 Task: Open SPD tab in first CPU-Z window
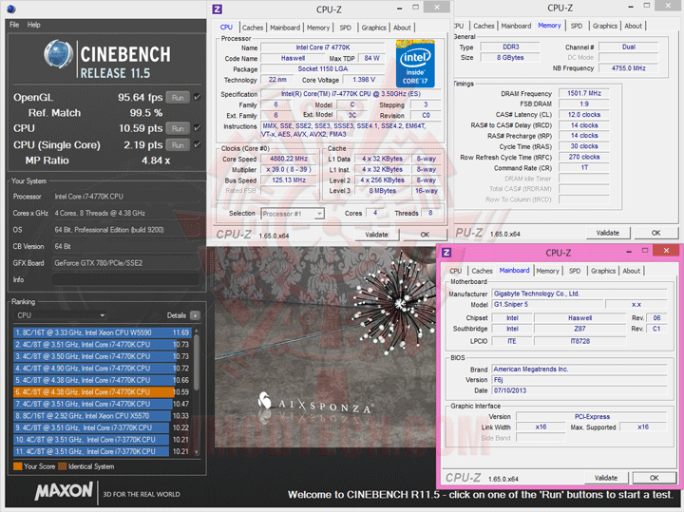tap(345, 28)
